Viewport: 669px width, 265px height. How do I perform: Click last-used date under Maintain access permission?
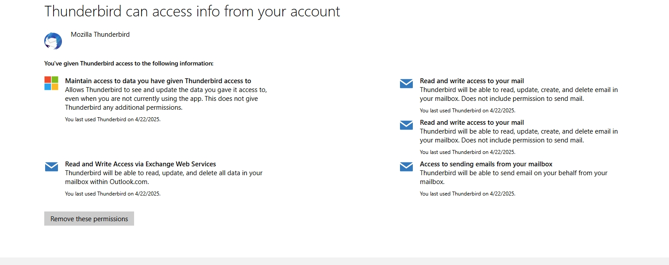coord(113,119)
